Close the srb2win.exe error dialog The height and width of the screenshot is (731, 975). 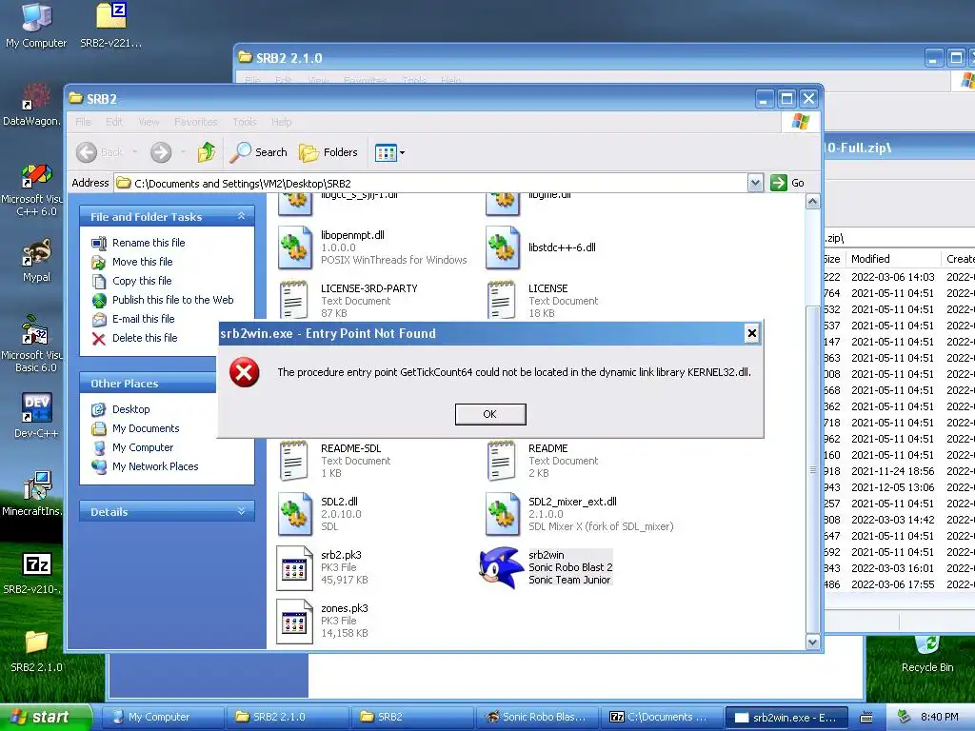tap(752, 334)
